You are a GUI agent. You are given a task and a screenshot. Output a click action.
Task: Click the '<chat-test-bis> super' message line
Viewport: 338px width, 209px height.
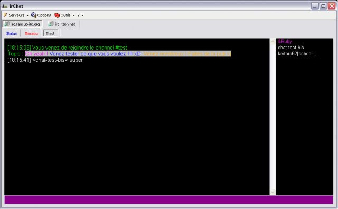45,60
